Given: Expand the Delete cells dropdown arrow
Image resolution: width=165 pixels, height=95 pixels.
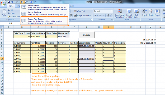Looking at the screenshot, I should 151,17.
